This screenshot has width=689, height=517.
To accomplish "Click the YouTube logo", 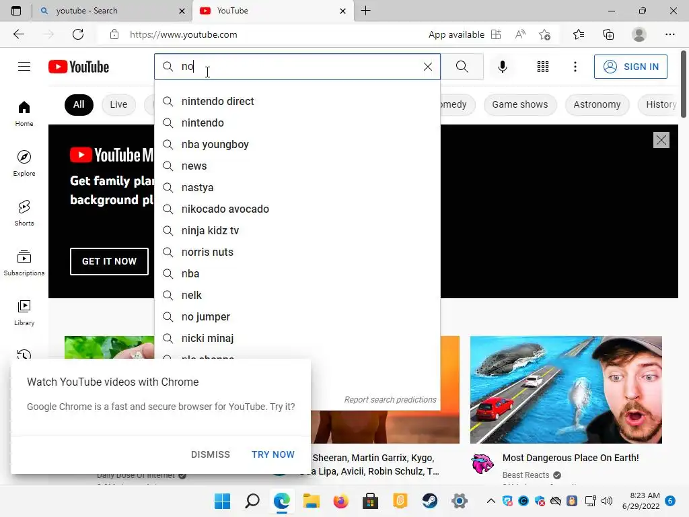I will pyautogui.click(x=79, y=67).
